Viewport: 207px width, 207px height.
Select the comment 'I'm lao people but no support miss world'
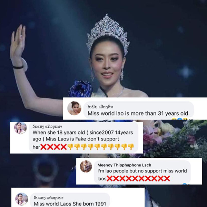(142, 171)
